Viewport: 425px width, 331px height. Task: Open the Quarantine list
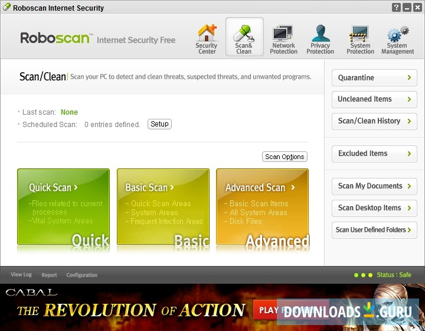click(x=374, y=77)
